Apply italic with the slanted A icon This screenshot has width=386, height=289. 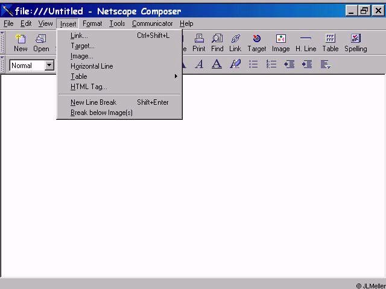199,64
